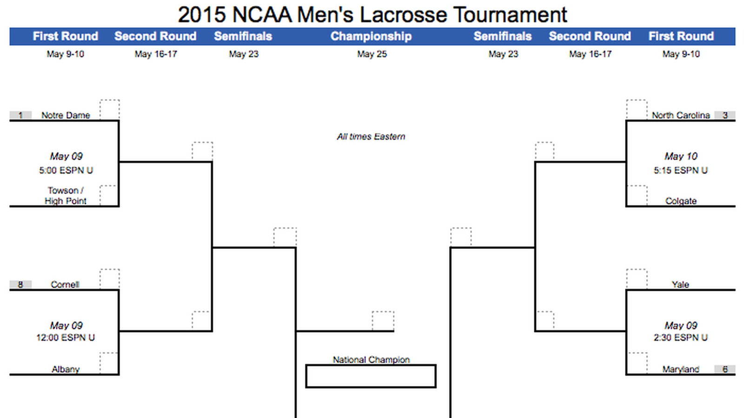The height and width of the screenshot is (418, 744).
Task: Click the score box beside Towson / High Point
Action: (108, 196)
